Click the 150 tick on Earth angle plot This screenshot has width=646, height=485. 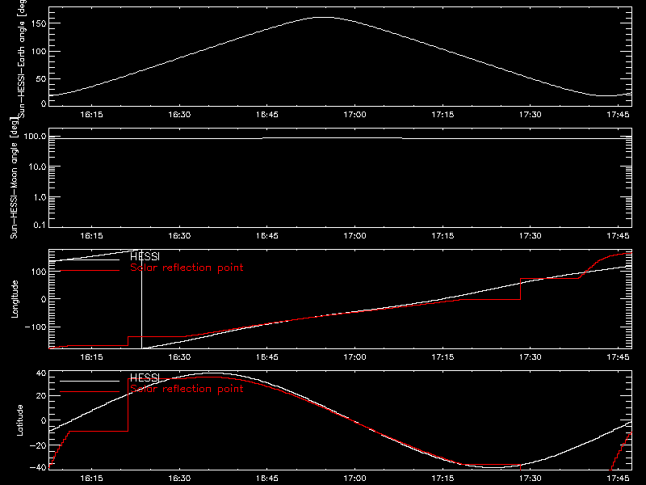pyautogui.click(x=38, y=23)
